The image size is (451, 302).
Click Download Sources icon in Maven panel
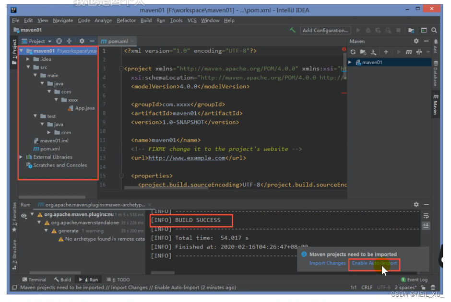[x=373, y=52]
